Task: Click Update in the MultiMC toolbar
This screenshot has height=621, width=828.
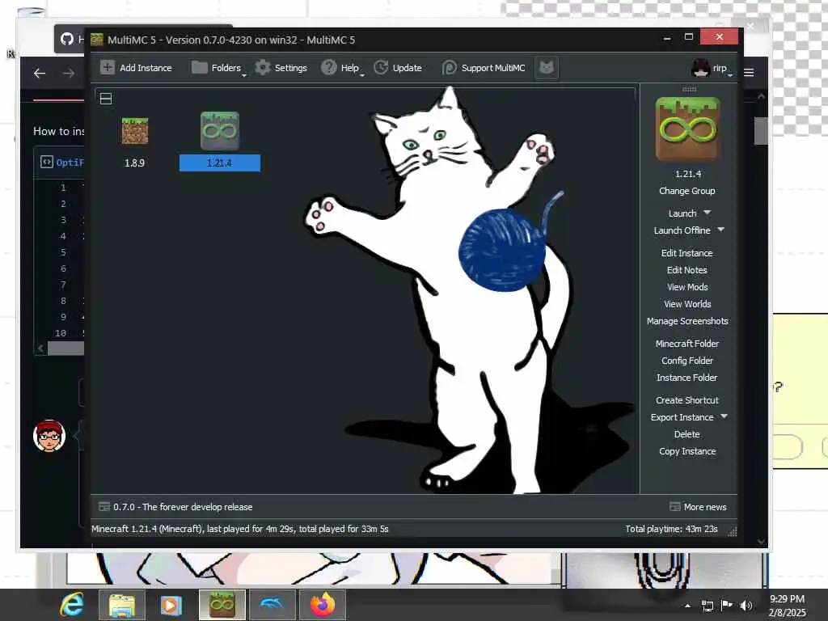Action: click(x=398, y=68)
